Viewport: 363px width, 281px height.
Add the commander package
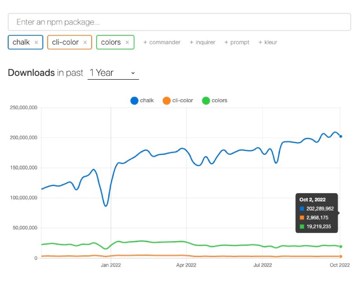162,42
